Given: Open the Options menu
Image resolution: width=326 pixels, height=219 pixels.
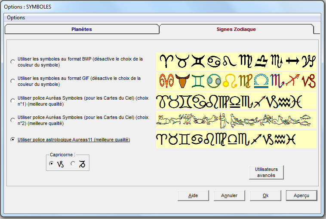Looking at the screenshot, I should tap(16, 18).
